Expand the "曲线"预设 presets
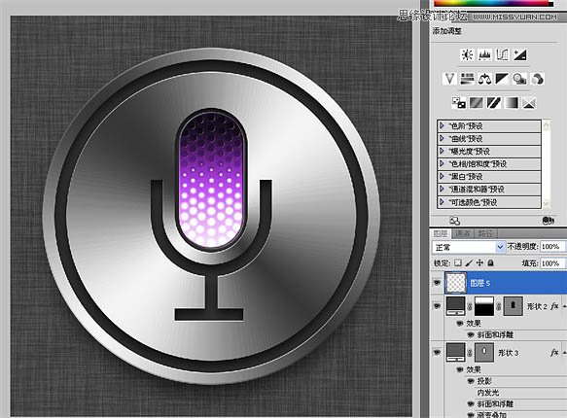 (442, 138)
